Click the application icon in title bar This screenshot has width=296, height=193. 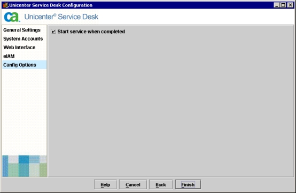[6, 5]
